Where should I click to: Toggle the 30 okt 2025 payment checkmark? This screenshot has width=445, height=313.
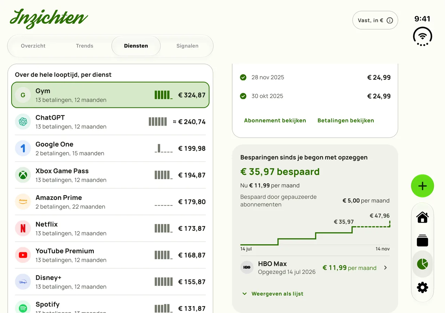pos(243,96)
